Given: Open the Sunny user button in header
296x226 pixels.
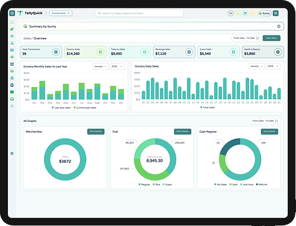Looking at the screenshot, I should [264, 13].
